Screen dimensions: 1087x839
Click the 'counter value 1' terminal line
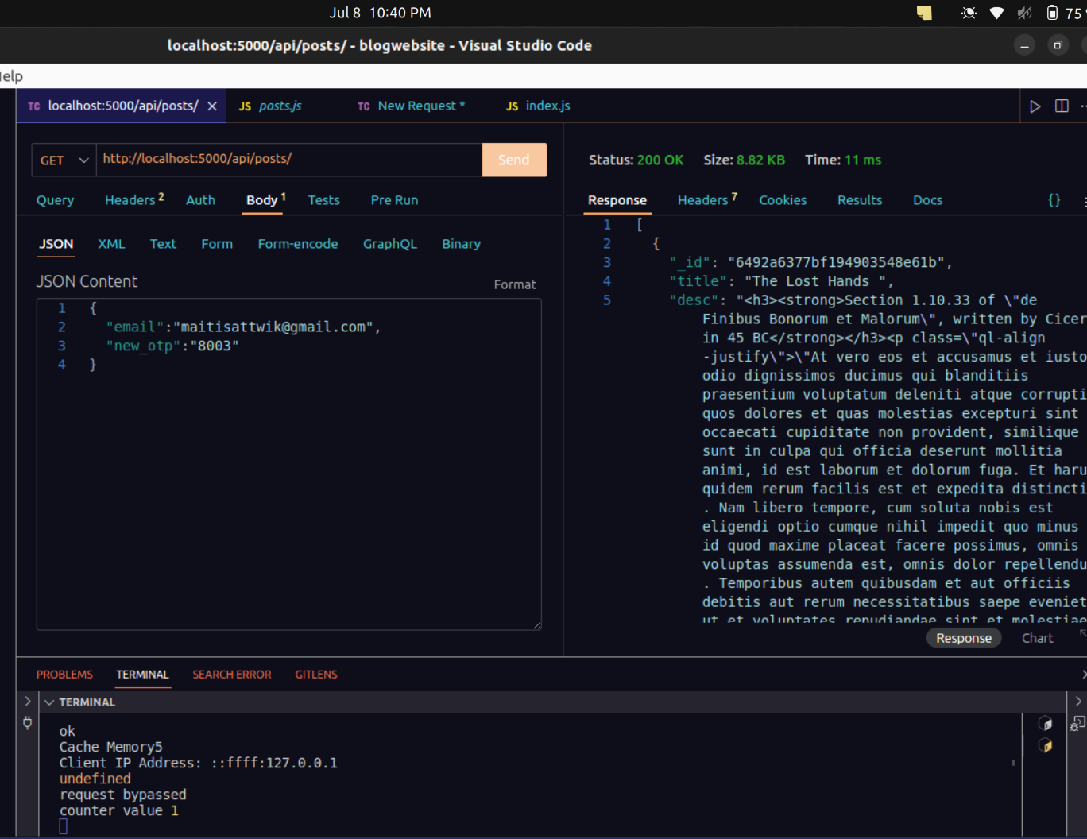[119, 811]
